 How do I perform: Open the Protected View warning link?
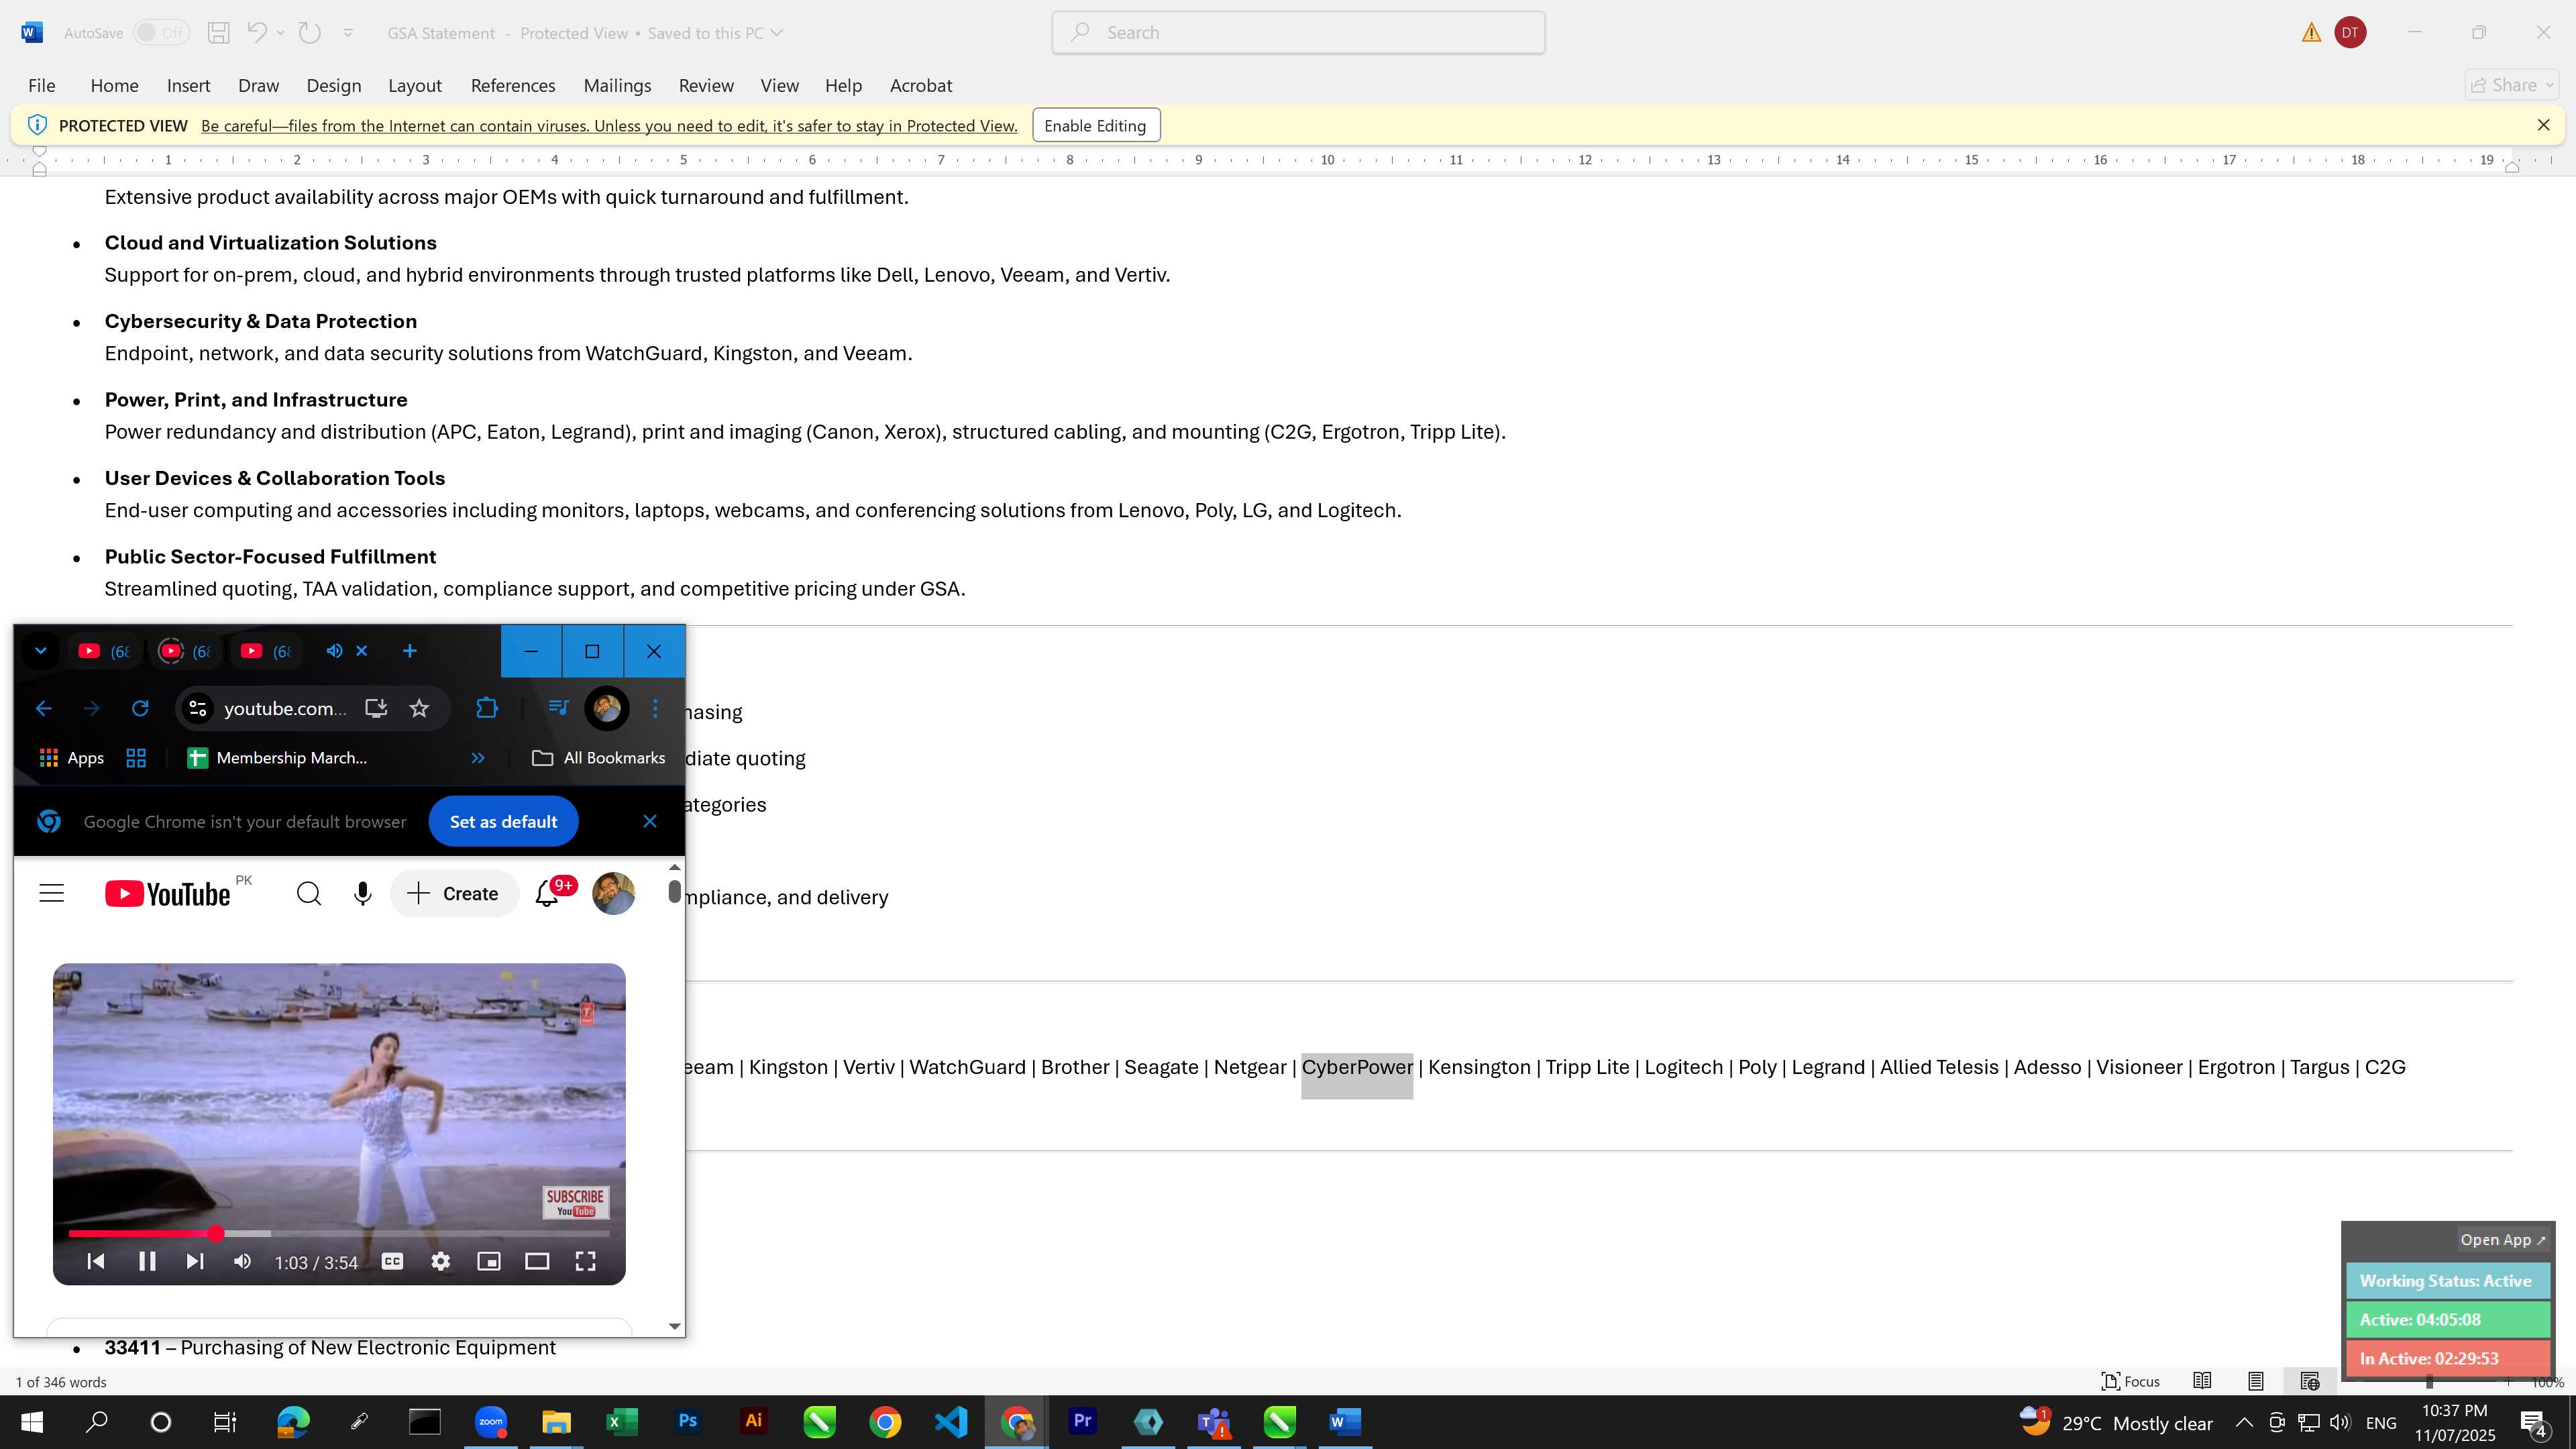[609, 126]
